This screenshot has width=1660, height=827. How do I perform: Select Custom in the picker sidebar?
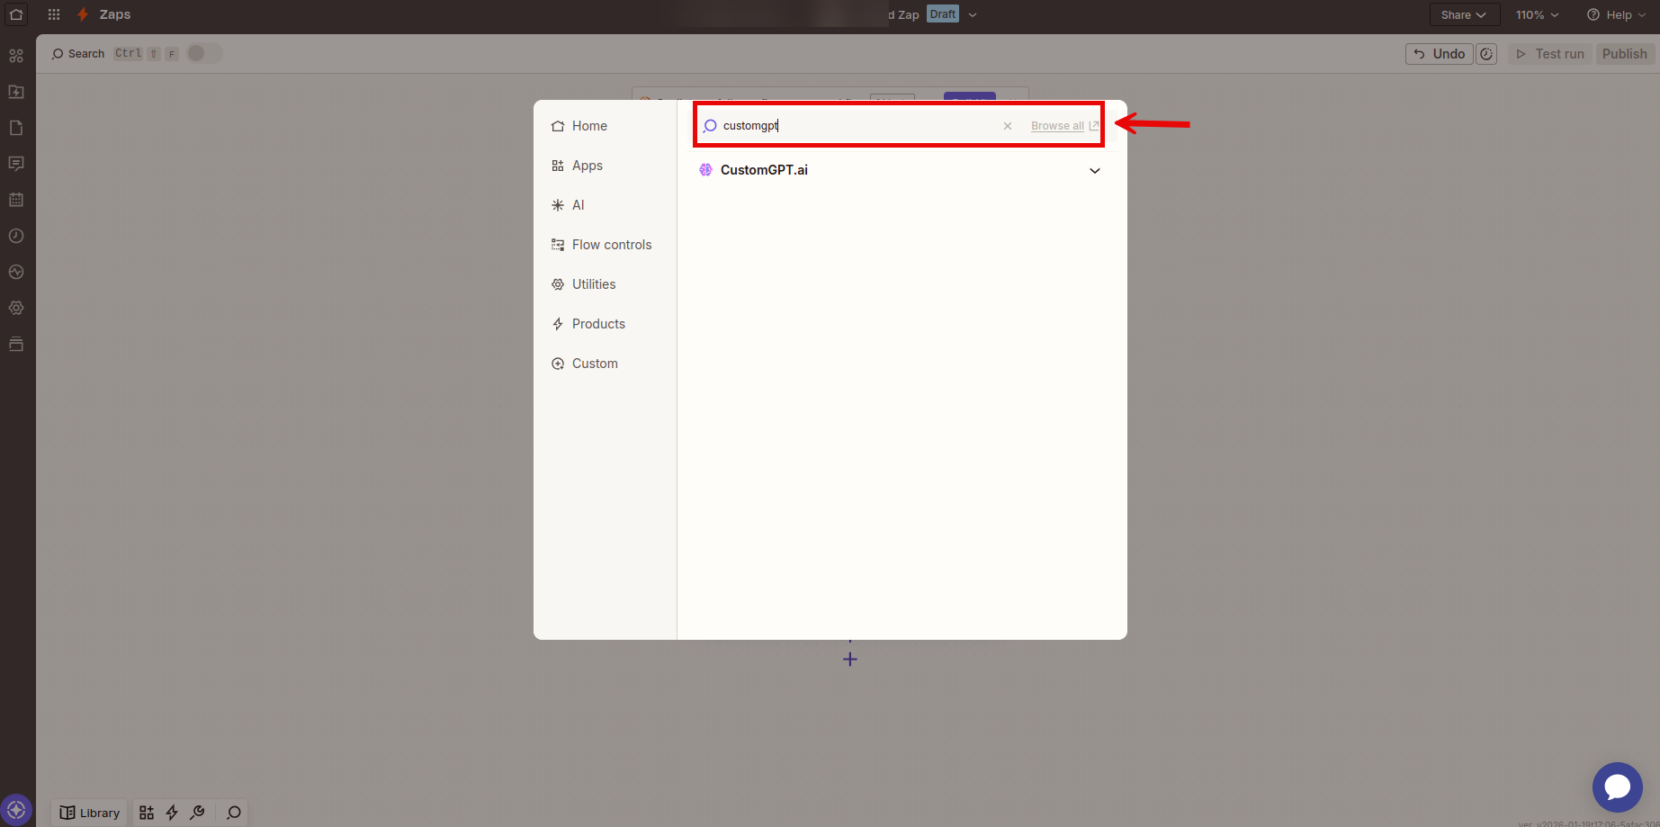(x=605, y=364)
